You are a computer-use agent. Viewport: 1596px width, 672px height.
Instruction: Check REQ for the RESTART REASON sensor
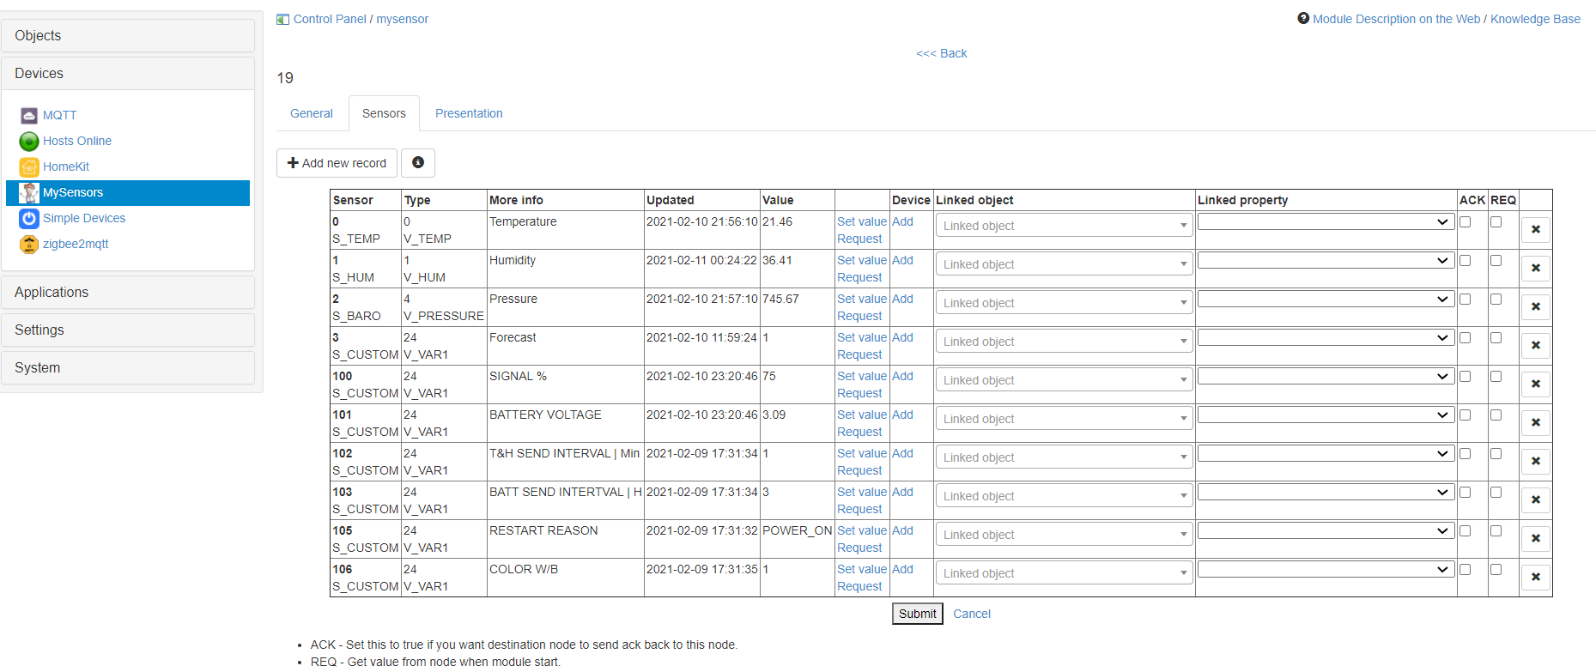1496,531
